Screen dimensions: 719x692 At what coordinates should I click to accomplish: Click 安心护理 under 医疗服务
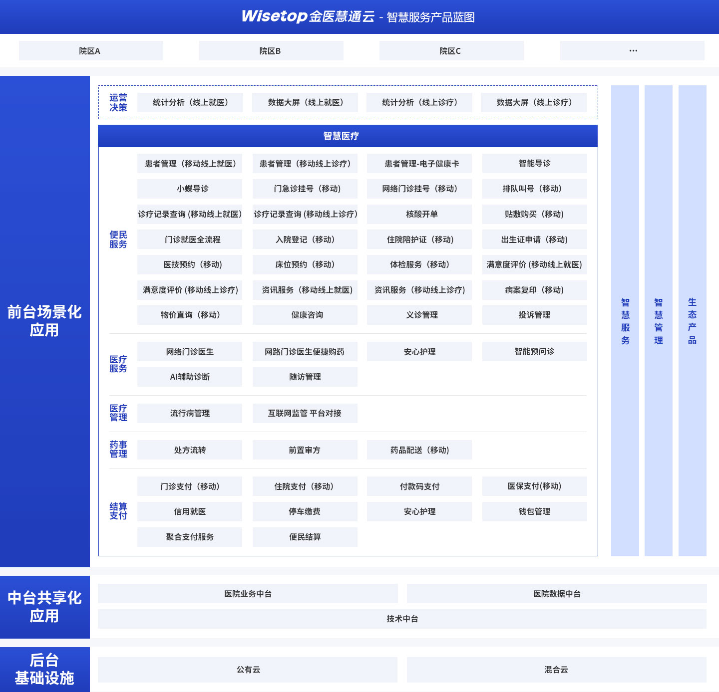point(419,352)
